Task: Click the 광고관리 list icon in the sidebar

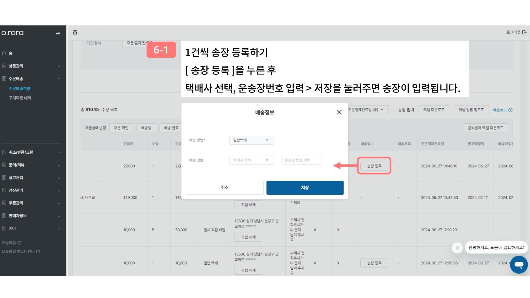Action: click(x=4, y=177)
